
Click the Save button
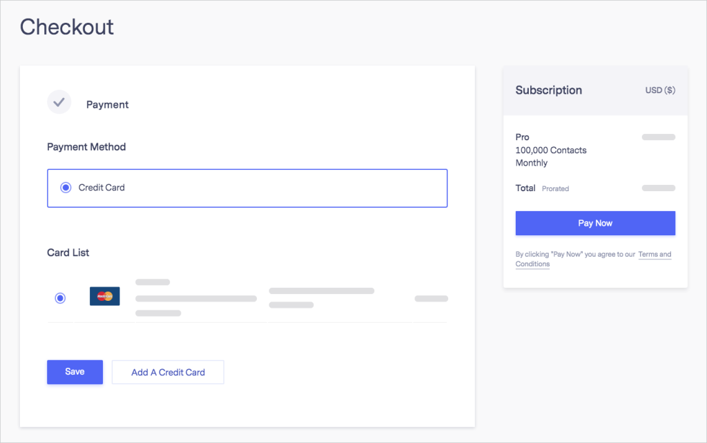click(75, 372)
